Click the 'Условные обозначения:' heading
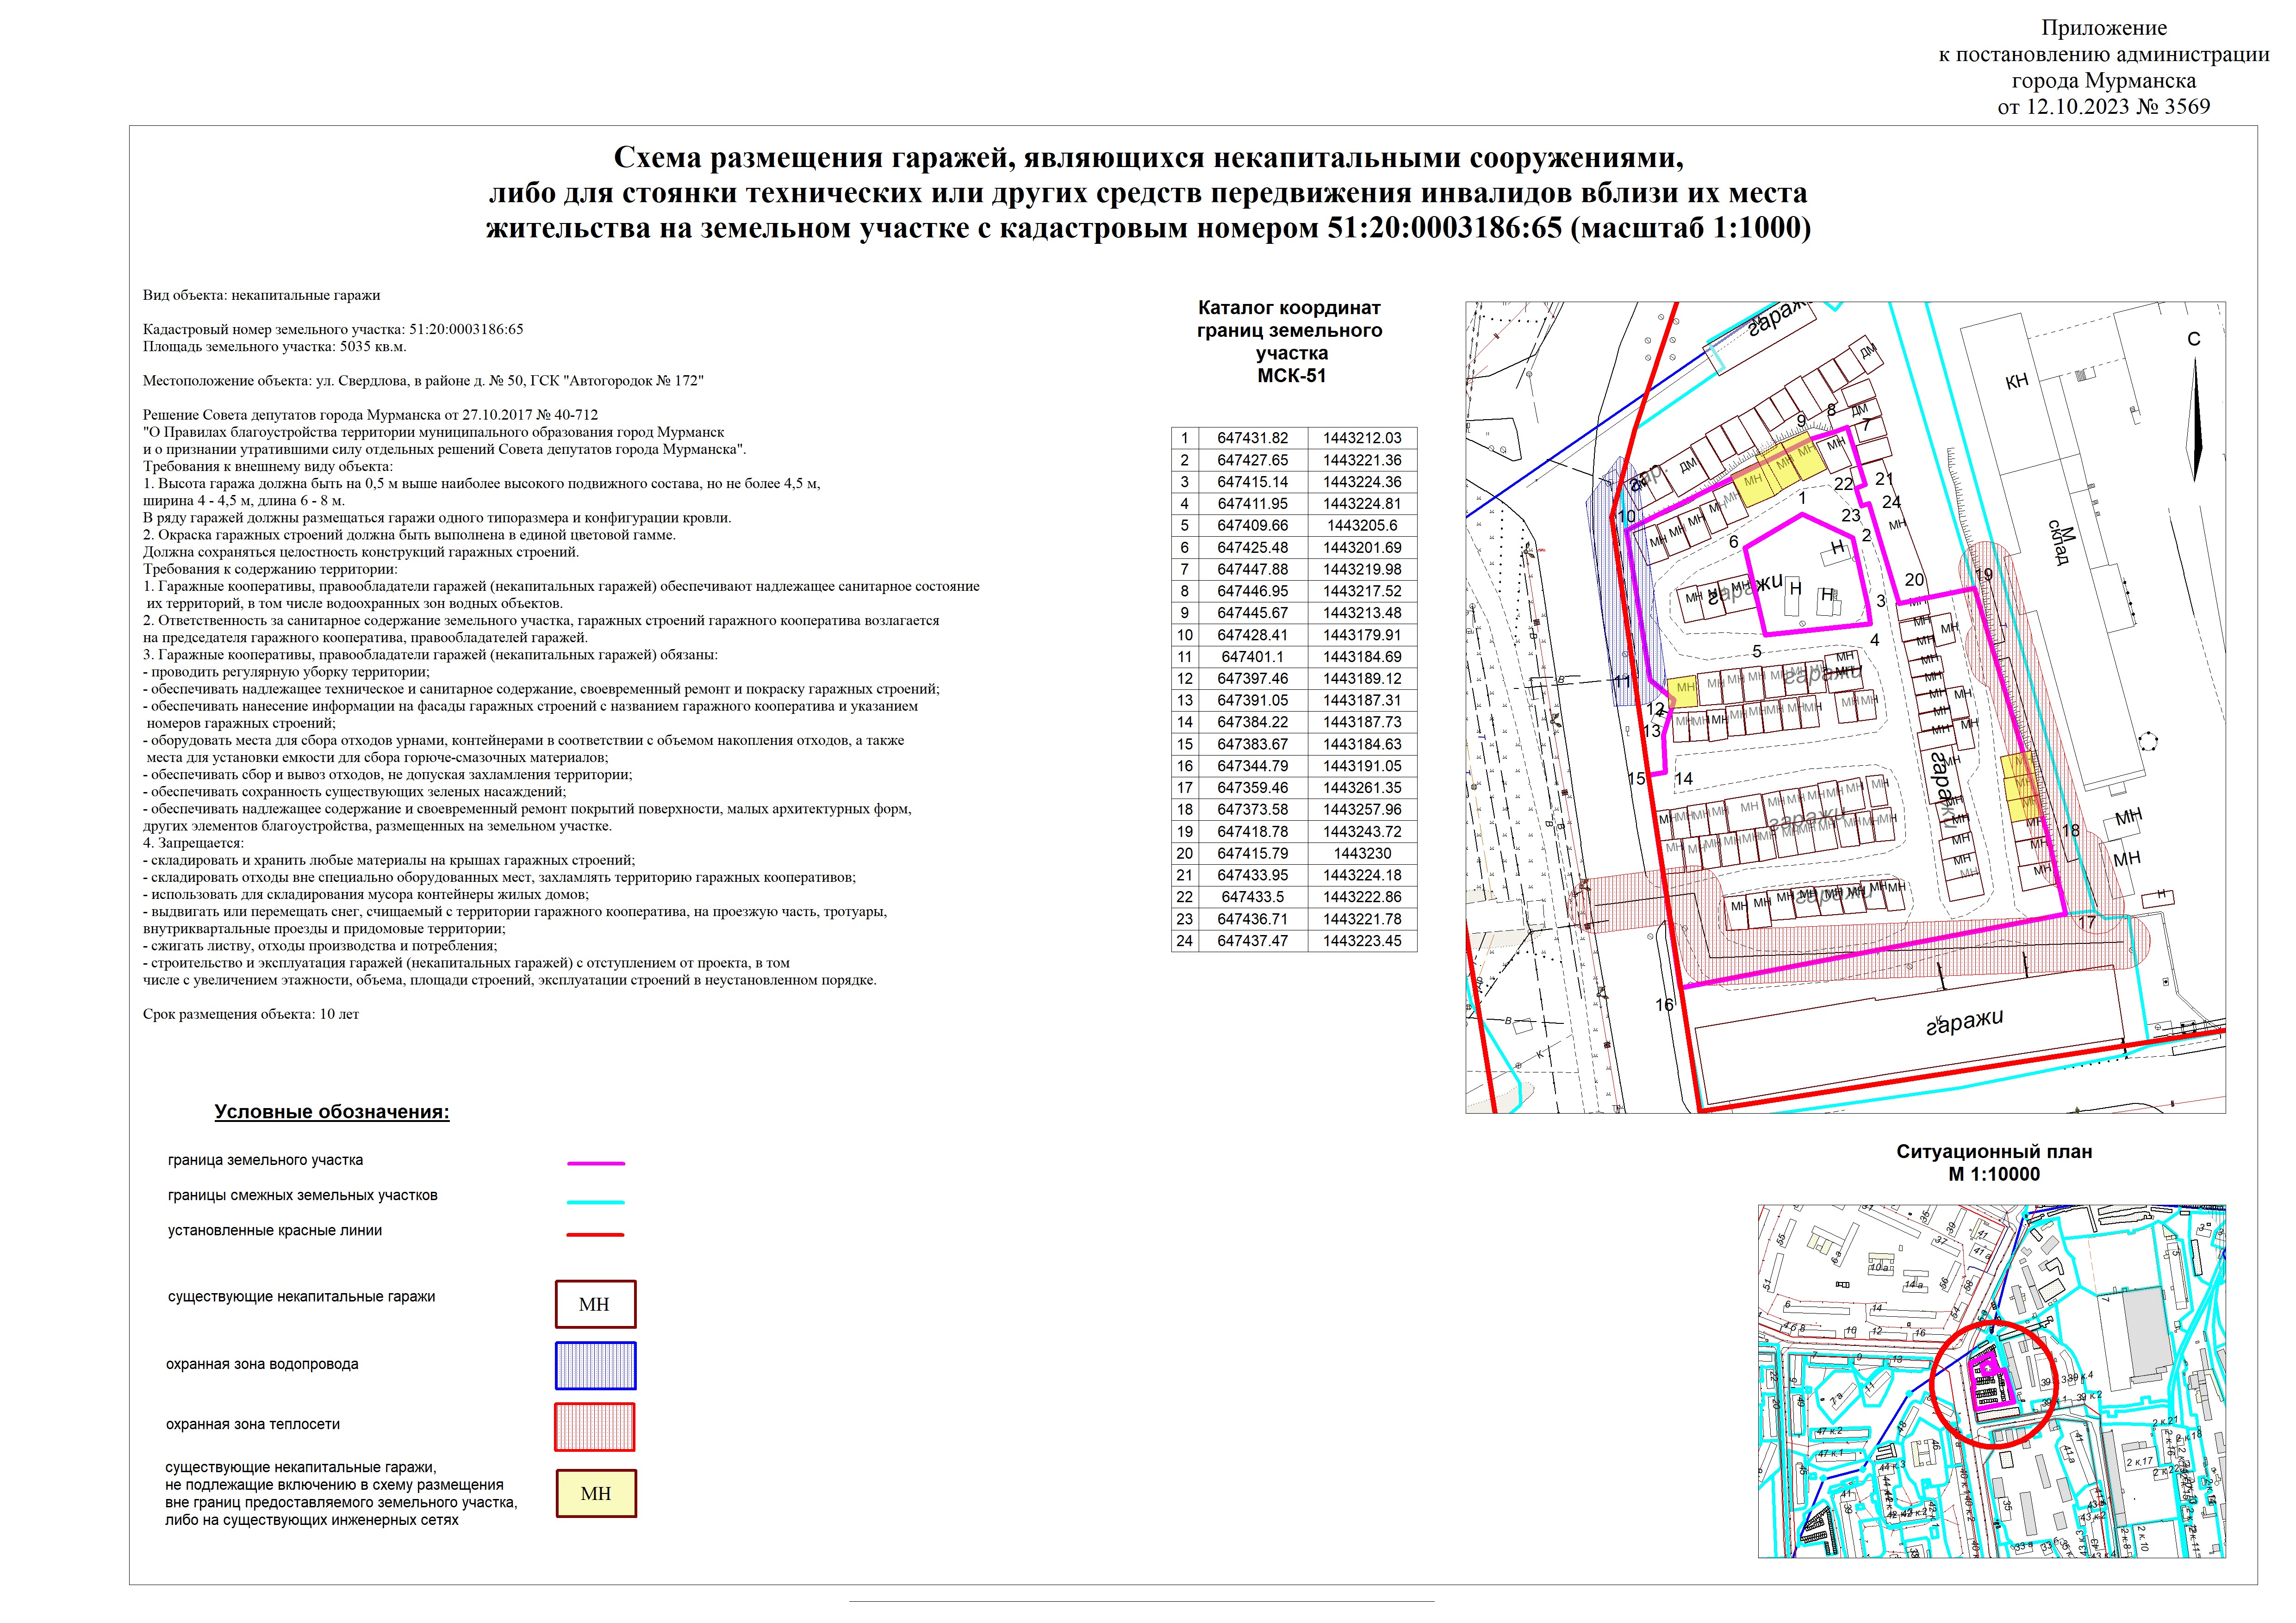Viewport: 2296px width, 1623px height. pyautogui.click(x=332, y=1112)
